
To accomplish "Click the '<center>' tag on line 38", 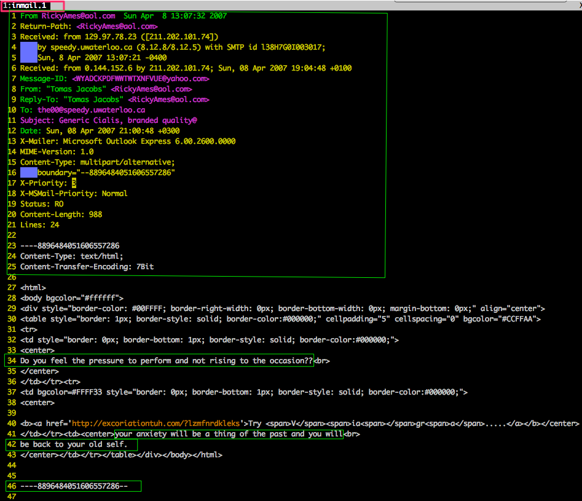I will pyautogui.click(x=37, y=403).
